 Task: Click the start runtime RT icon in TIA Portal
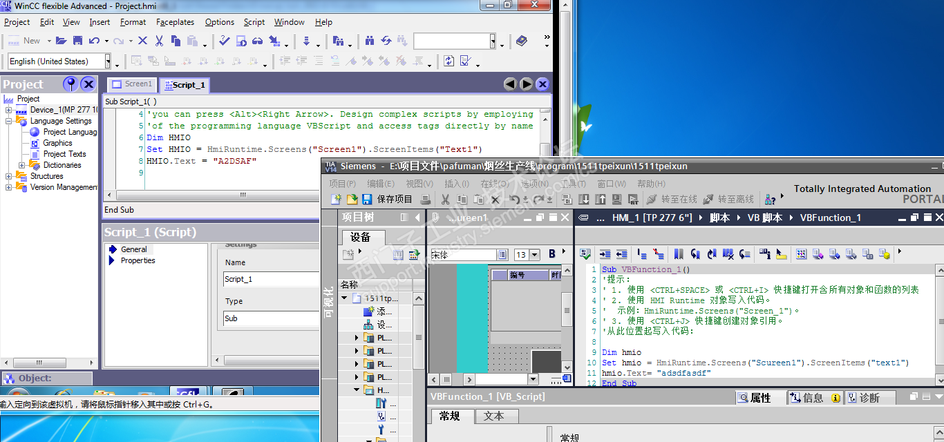pos(633,199)
